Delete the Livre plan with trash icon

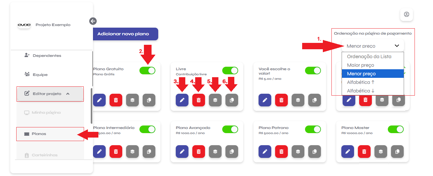pyautogui.click(x=199, y=100)
